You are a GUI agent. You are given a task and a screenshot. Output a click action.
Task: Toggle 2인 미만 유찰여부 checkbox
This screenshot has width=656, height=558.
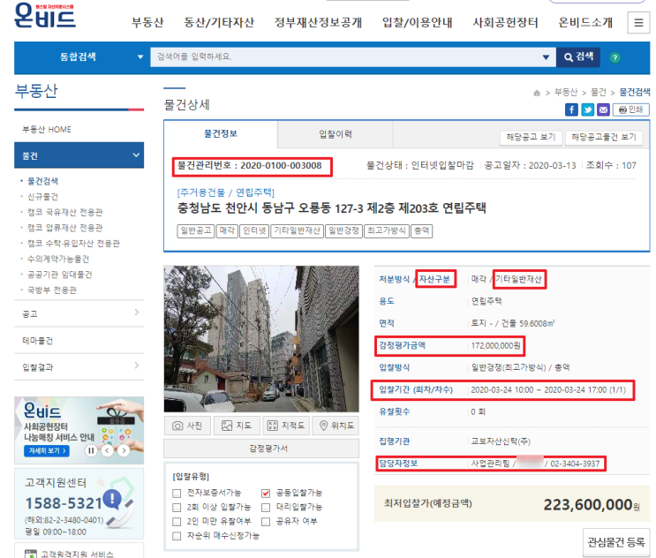[x=177, y=522]
